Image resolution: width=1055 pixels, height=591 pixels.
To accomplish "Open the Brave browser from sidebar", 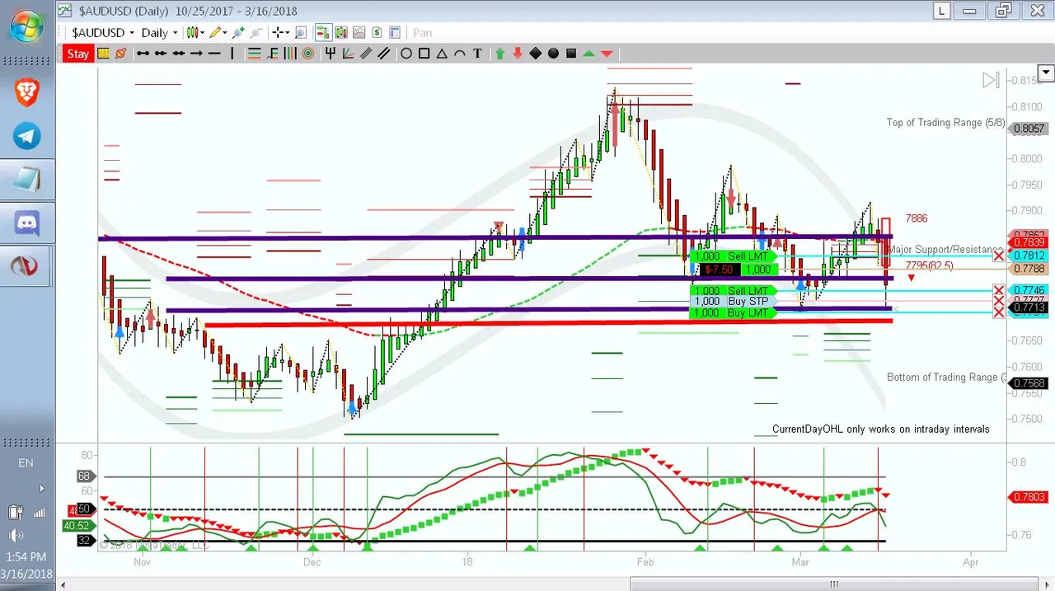I will 27,93.
